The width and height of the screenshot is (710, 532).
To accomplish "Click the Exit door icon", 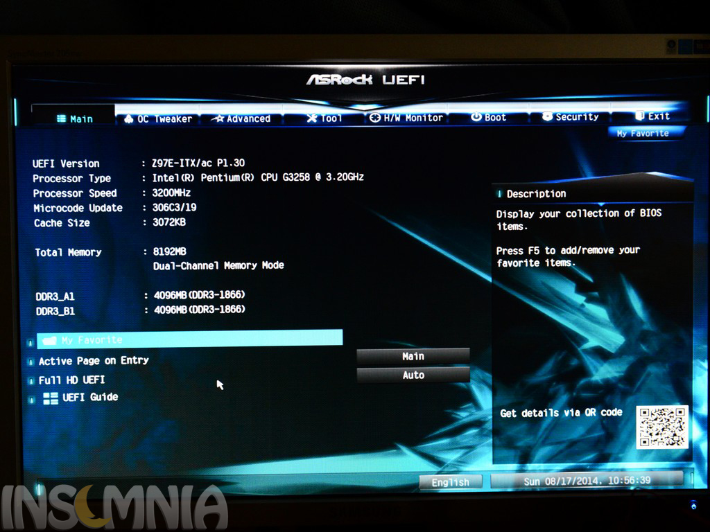I will [x=639, y=116].
